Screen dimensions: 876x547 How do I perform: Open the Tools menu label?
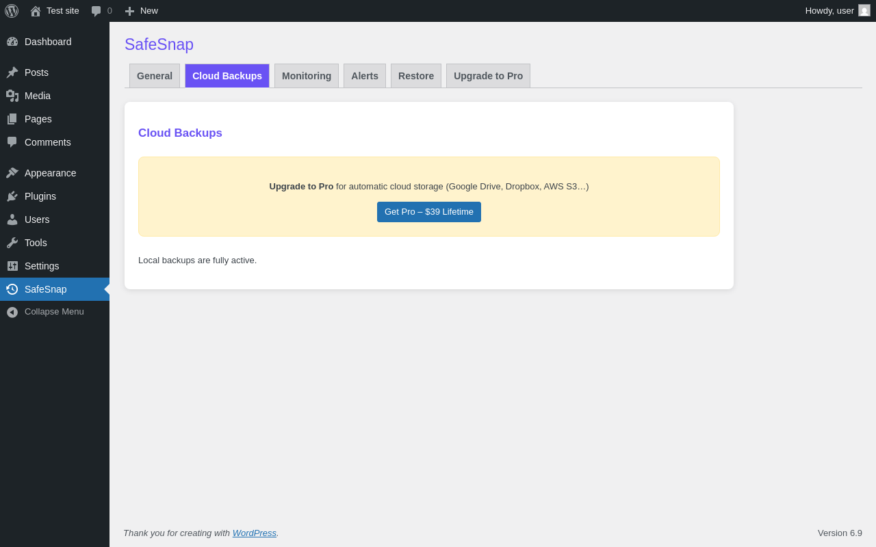click(x=36, y=243)
